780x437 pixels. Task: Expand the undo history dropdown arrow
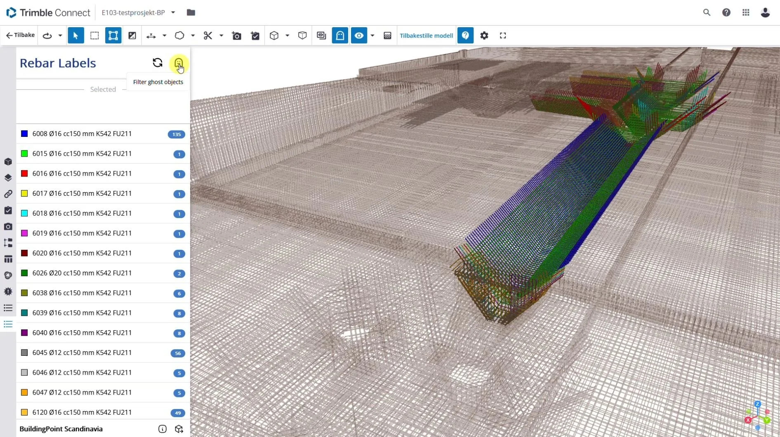point(60,35)
